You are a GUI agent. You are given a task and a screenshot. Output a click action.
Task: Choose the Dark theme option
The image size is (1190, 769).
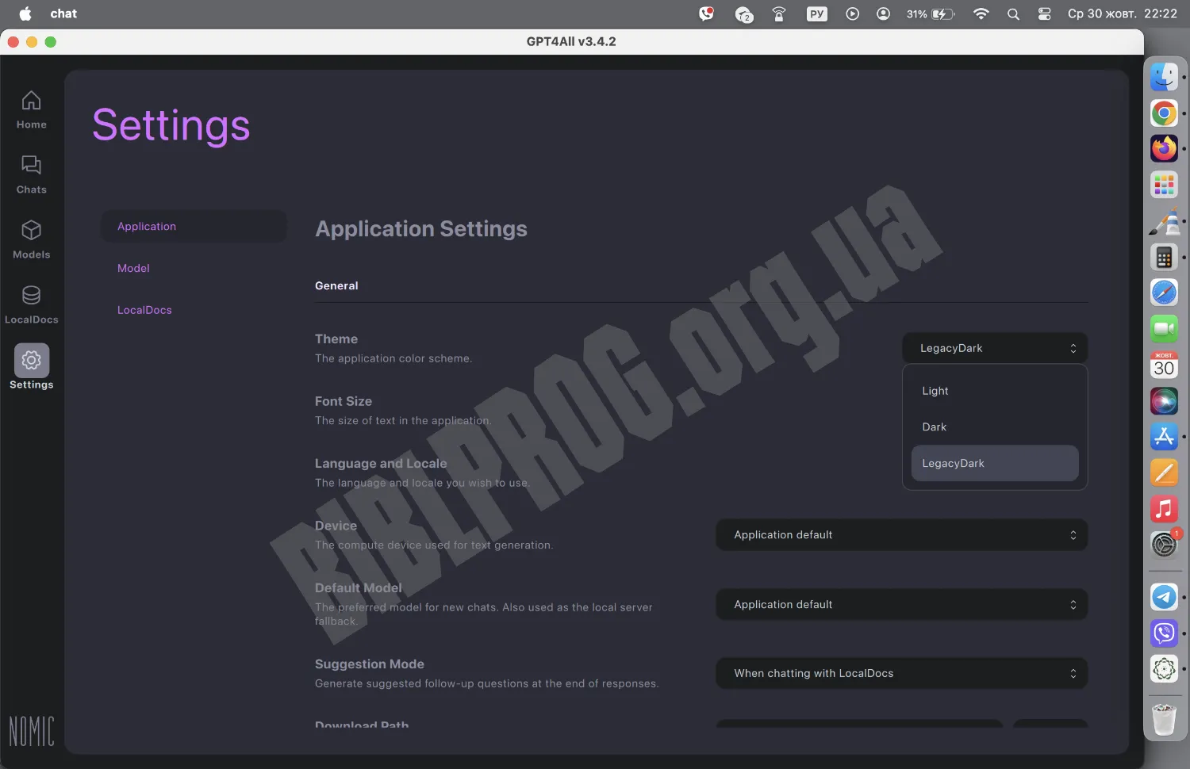pos(995,427)
